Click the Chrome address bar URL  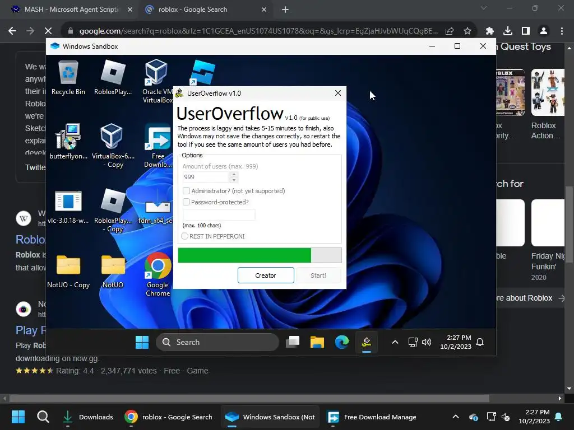[258, 31]
